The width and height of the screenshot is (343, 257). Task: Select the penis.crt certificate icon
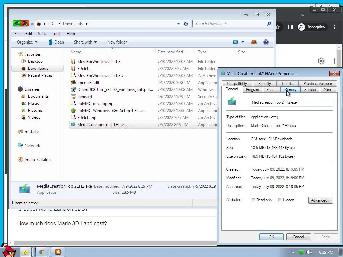(x=73, y=97)
